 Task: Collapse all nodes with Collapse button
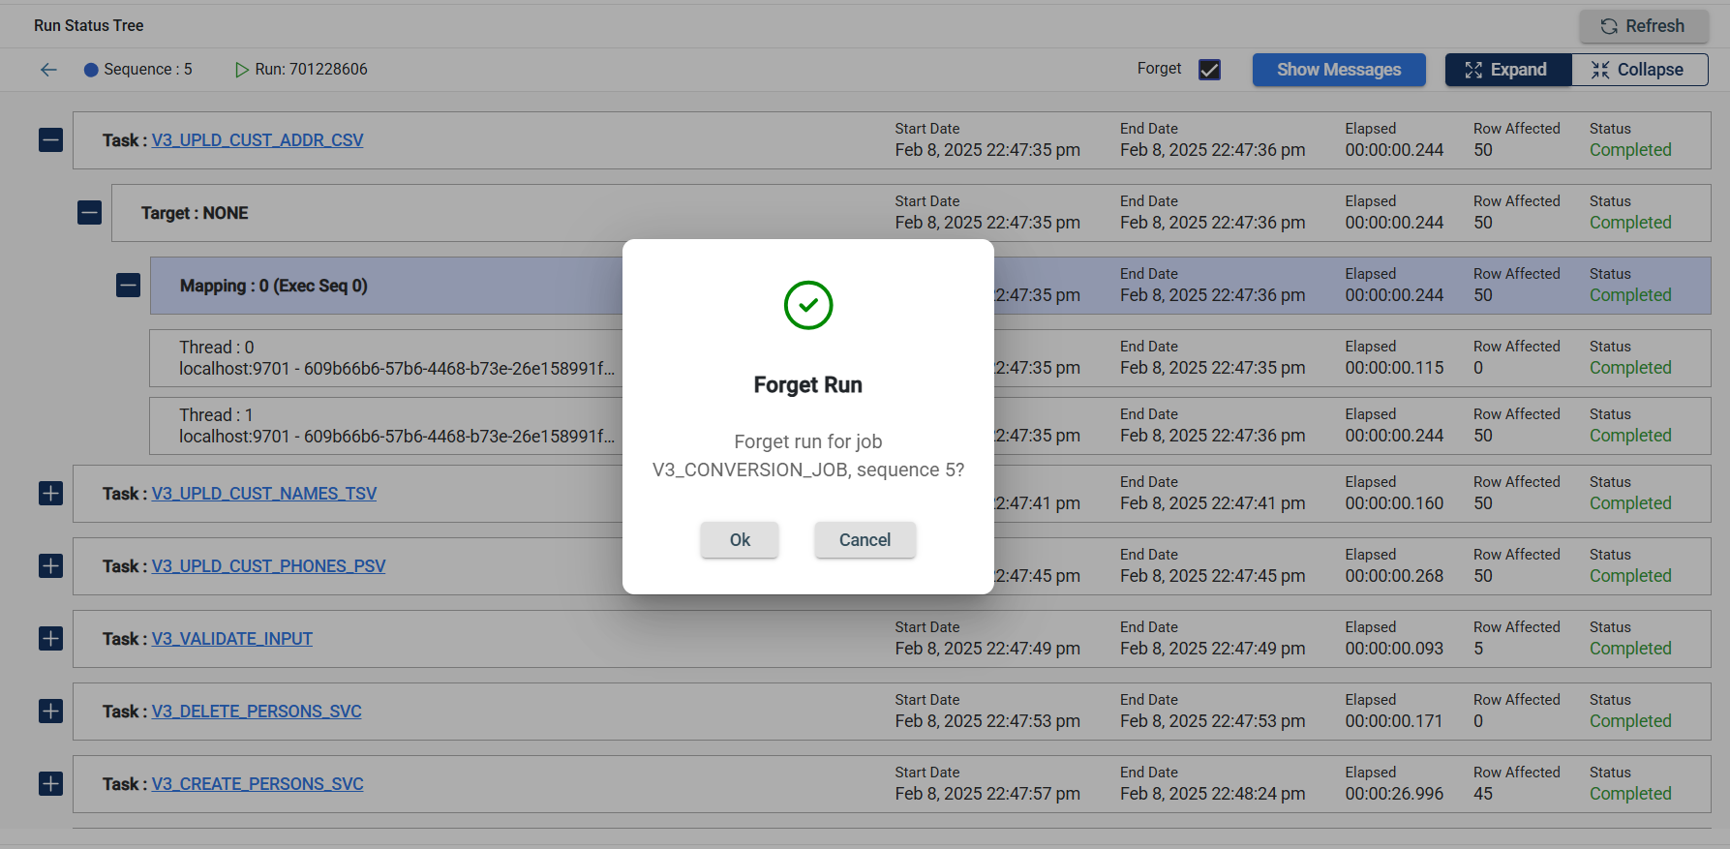[x=1638, y=70]
